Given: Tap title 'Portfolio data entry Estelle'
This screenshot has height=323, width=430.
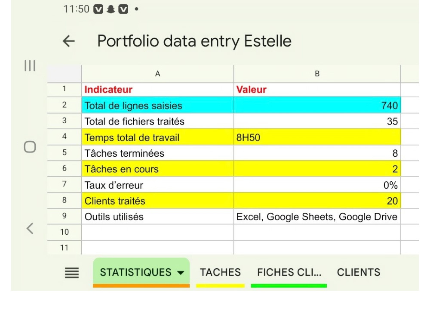Looking at the screenshot, I should (194, 41).
